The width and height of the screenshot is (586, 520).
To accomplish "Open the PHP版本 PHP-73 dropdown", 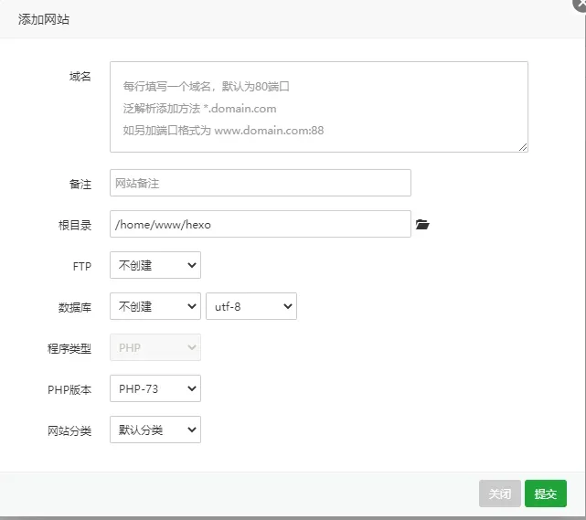I will 155,388.
